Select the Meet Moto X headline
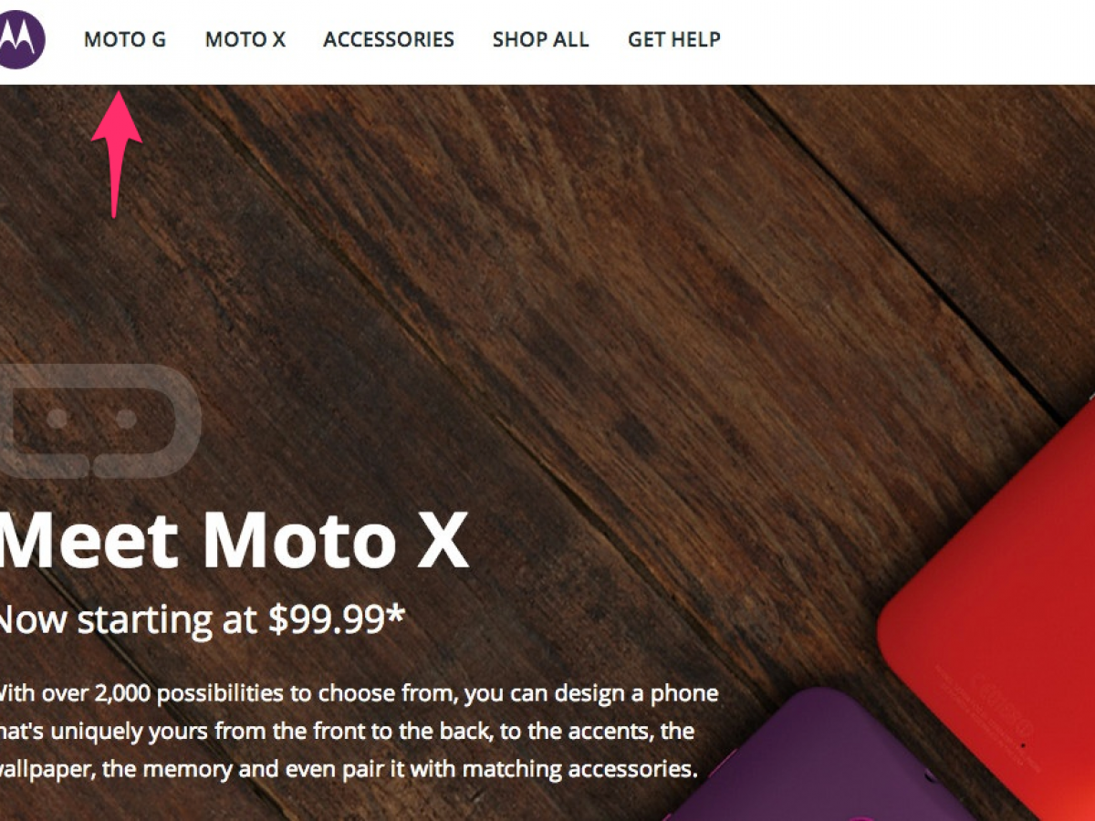 pos(234,540)
